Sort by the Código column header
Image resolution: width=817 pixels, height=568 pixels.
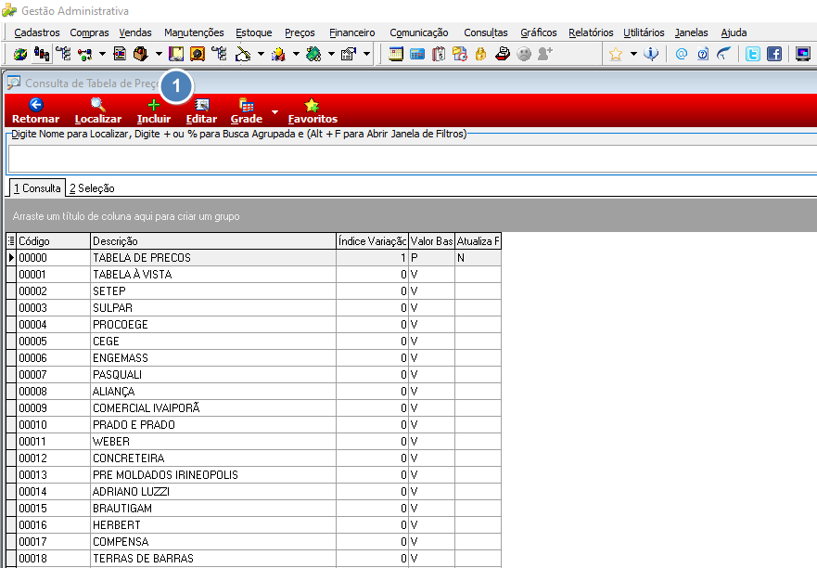tap(54, 241)
